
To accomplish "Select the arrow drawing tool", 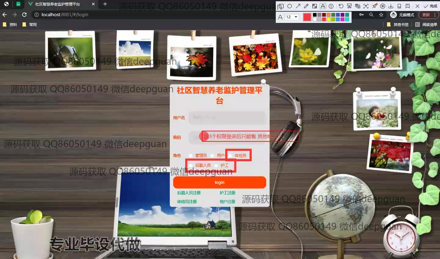I will 298,6.
